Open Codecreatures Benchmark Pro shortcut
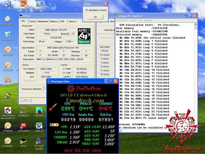Viewport: 205px width, 154px height. pyautogui.click(x=8, y=113)
